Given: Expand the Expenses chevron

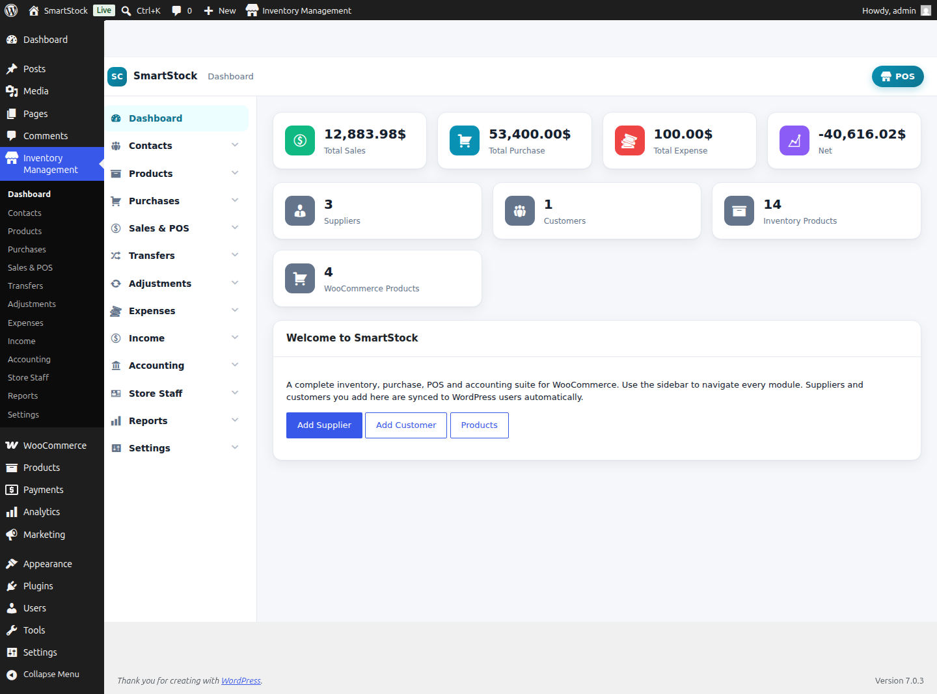Looking at the screenshot, I should coord(235,310).
